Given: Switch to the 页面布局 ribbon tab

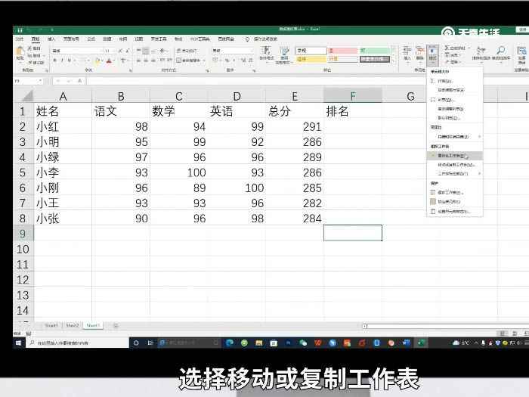Looking at the screenshot, I should (71, 39).
